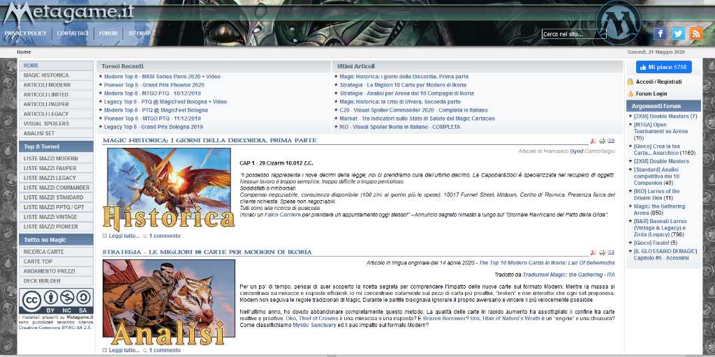Image resolution: width=715 pixels, height=357 pixels.
Task: Open the Facebook page icon
Action: [660, 33]
